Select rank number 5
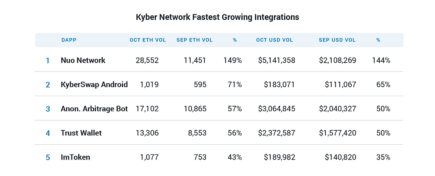Image resolution: width=435 pixels, height=176 pixels. [x=48, y=158]
